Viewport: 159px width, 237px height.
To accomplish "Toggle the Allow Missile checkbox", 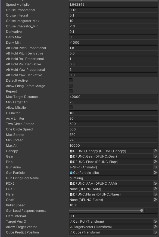I will click(71, 107).
